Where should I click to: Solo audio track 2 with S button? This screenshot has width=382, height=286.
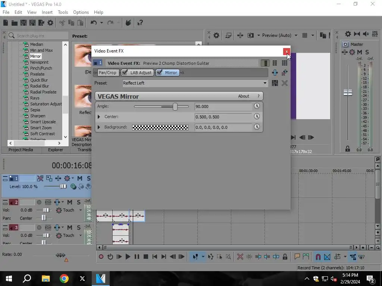[79, 202]
